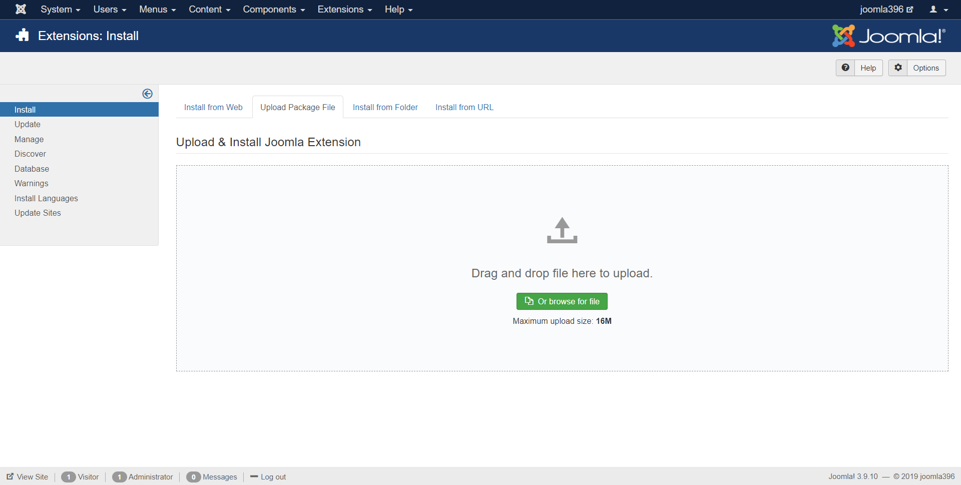Click the Joomla logo icon in the top-left corner

[21, 10]
